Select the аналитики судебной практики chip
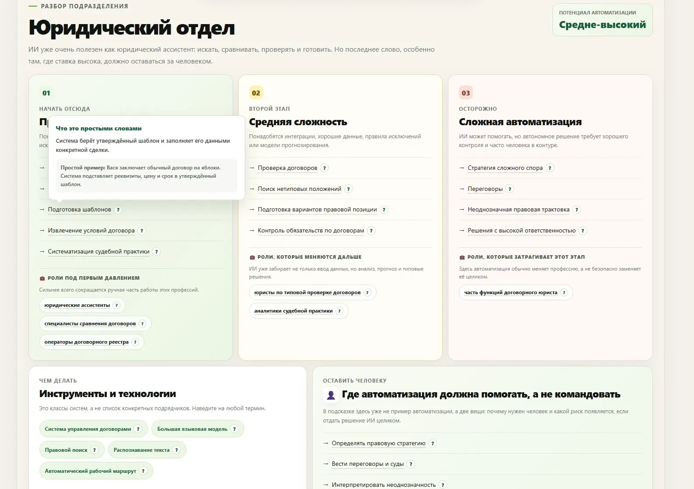 [x=299, y=311]
